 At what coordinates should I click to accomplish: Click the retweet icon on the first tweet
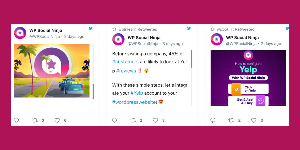[x=35, y=120]
